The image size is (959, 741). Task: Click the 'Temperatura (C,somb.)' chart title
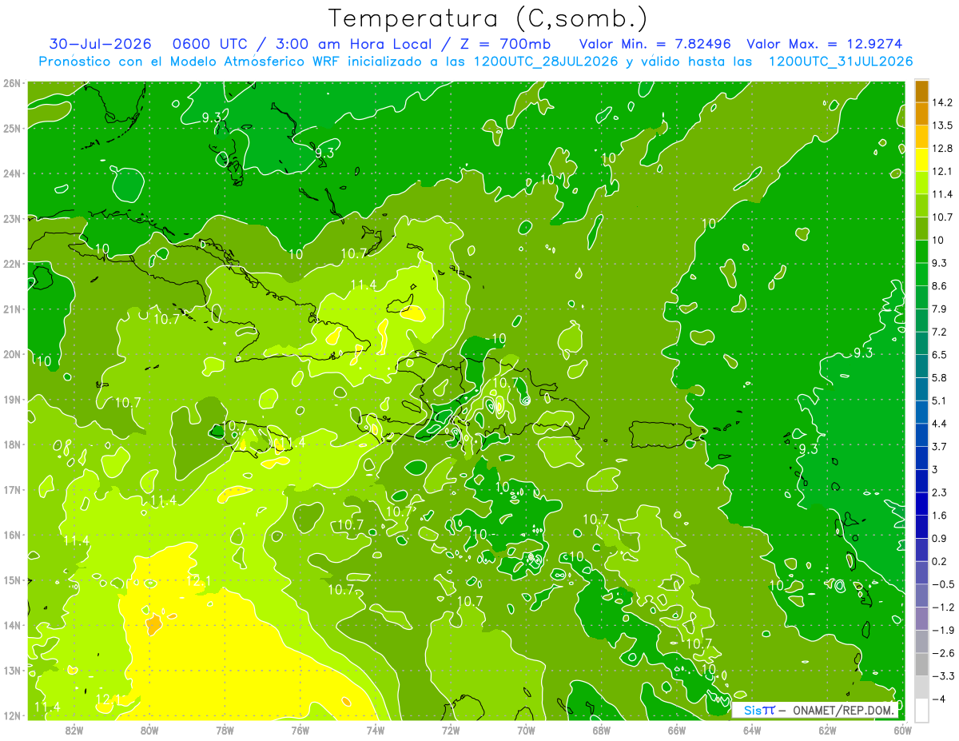(487, 18)
